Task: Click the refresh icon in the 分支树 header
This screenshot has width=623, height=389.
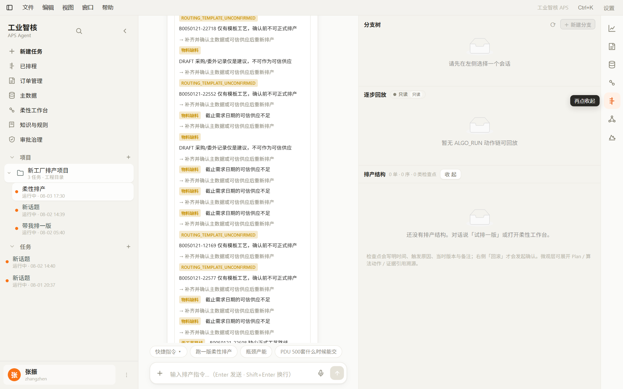Action: [553, 25]
